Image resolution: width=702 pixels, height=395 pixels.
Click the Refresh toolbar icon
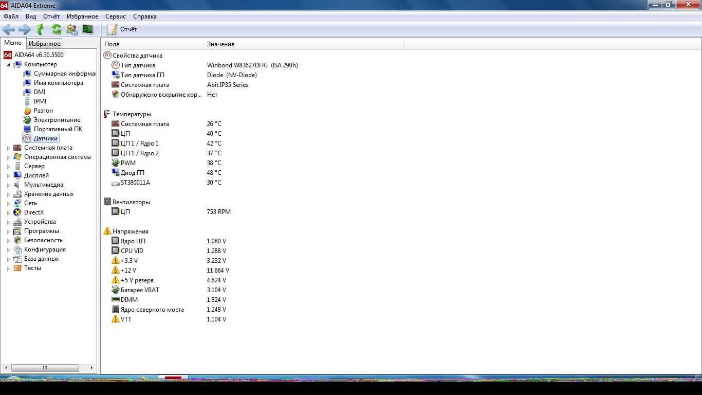pyautogui.click(x=56, y=29)
